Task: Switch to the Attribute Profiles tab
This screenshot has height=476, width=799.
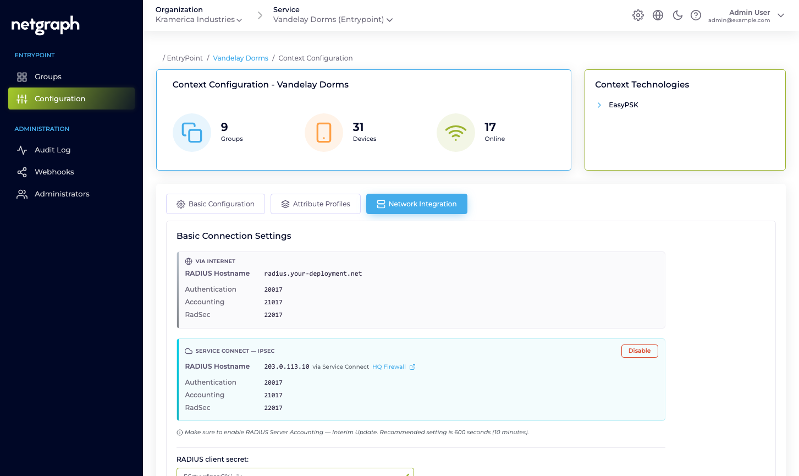Action: pyautogui.click(x=316, y=204)
